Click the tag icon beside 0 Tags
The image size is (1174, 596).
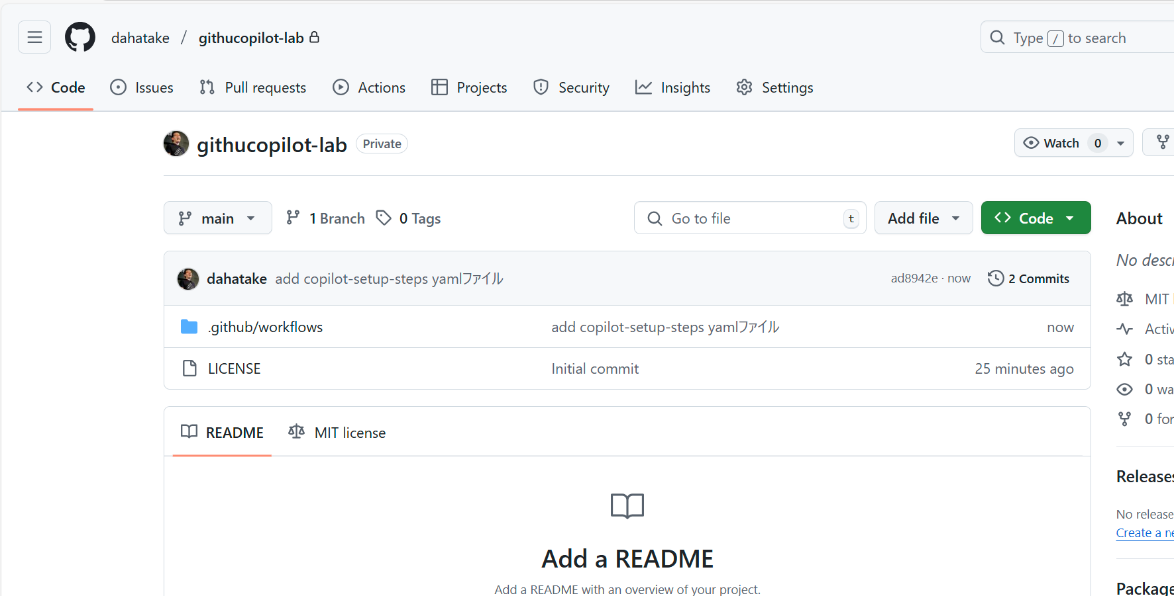click(384, 218)
